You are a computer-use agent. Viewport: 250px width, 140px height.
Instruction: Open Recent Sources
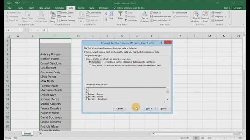pyautogui.click(x=66, y=21)
